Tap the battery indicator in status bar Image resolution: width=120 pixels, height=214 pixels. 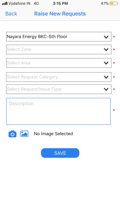tap(114, 4)
